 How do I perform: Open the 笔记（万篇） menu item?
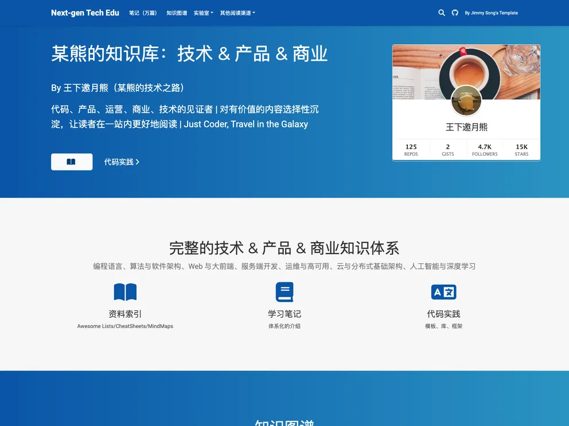click(x=142, y=13)
